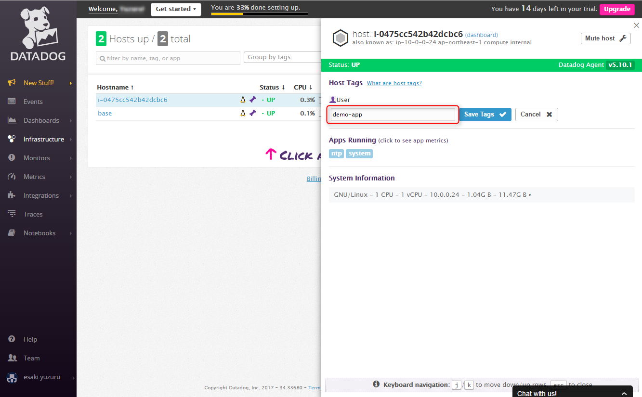The image size is (642, 397).
Task: Click the 0.1% CPU value
Action: point(307,113)
